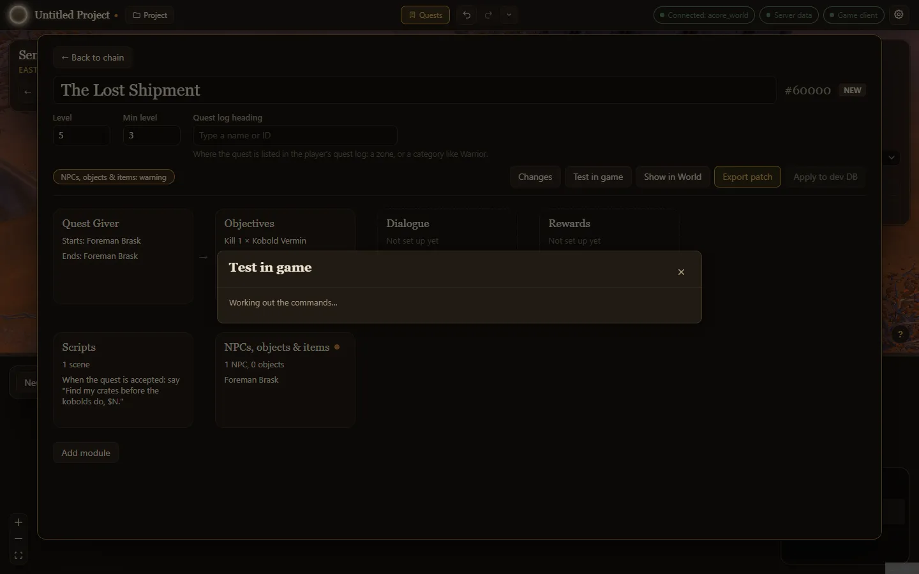
Task: Open the Scripts module card
Action: click(123, 380)
